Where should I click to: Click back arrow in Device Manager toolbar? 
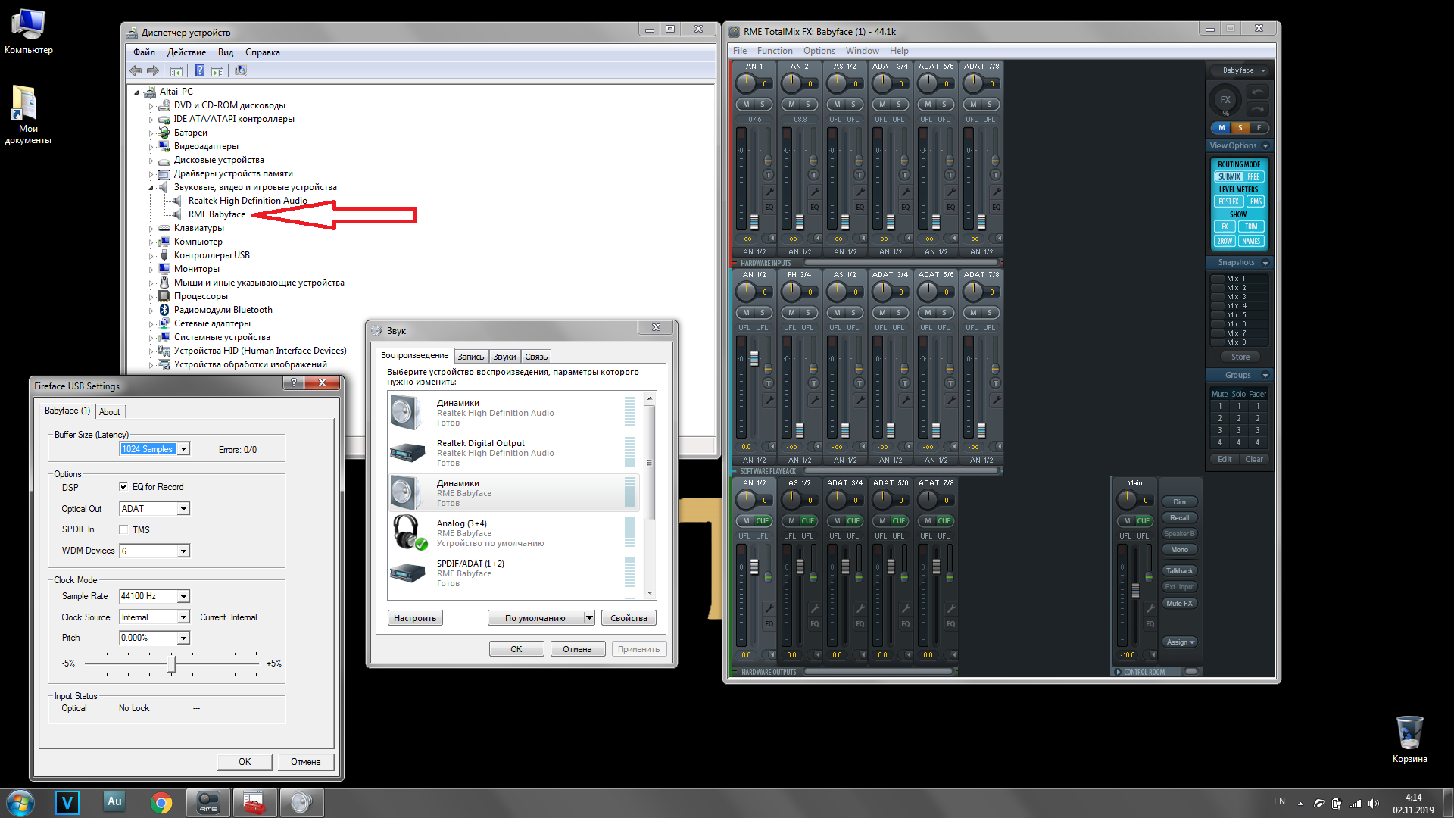click(136, 70)
